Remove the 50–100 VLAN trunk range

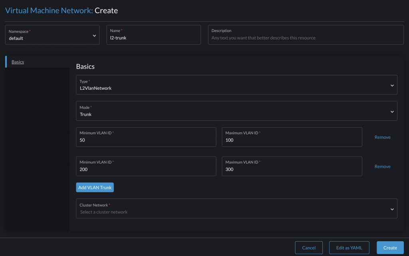pos(382,137)
